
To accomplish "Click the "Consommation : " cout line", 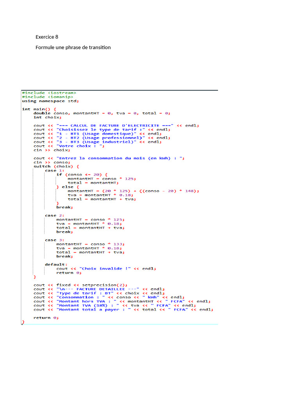I will [109, 297].
